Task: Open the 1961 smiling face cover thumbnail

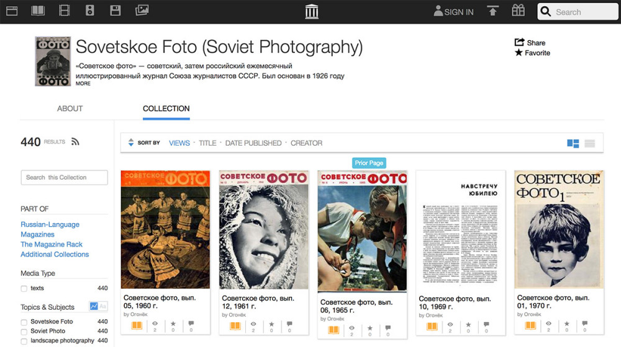Action: click(x=263, y=230)
